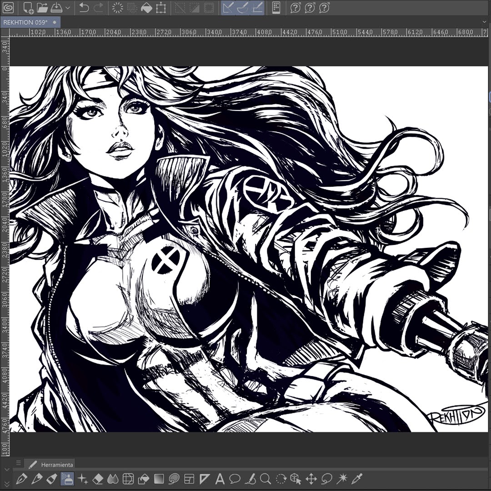Select the Correct Line tool

250,479
